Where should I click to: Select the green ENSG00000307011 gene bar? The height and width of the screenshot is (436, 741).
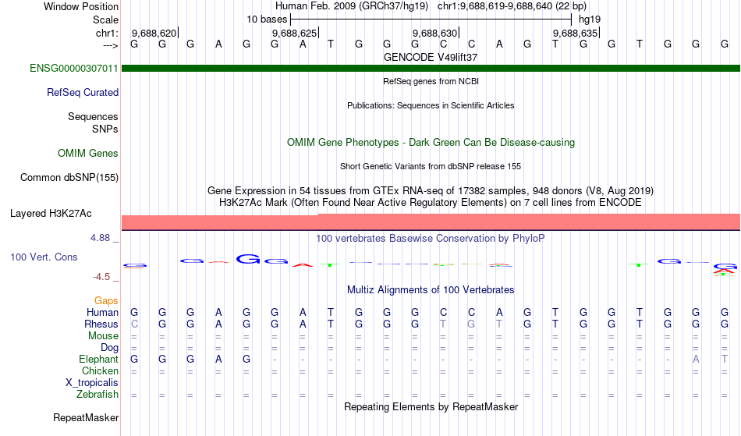click(x=431, y=69)
